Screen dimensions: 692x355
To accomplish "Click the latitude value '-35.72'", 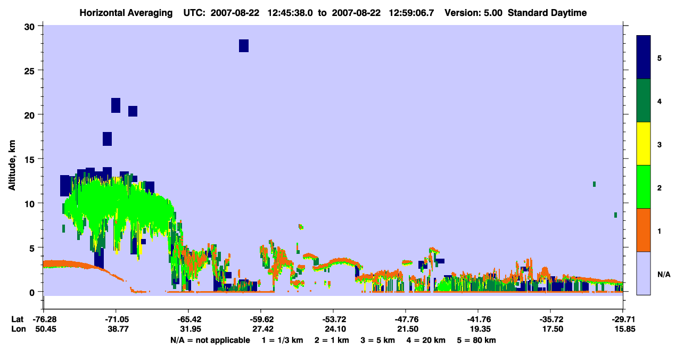I will pyautogui.click(x=550, y=319).
